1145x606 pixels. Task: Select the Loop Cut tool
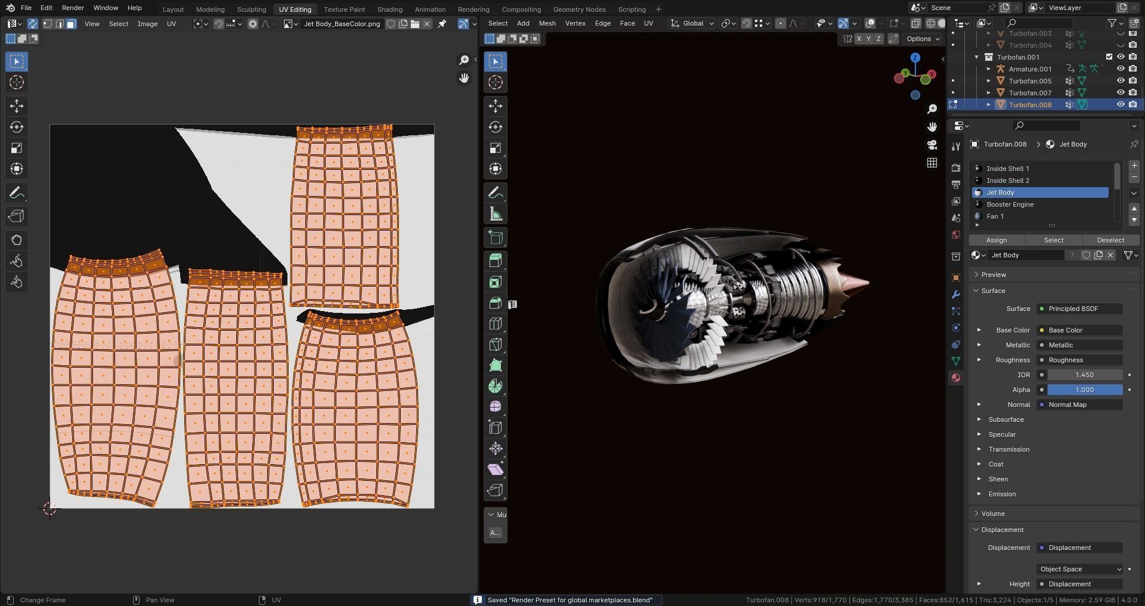pyautogui.click(x=496, y=324)
